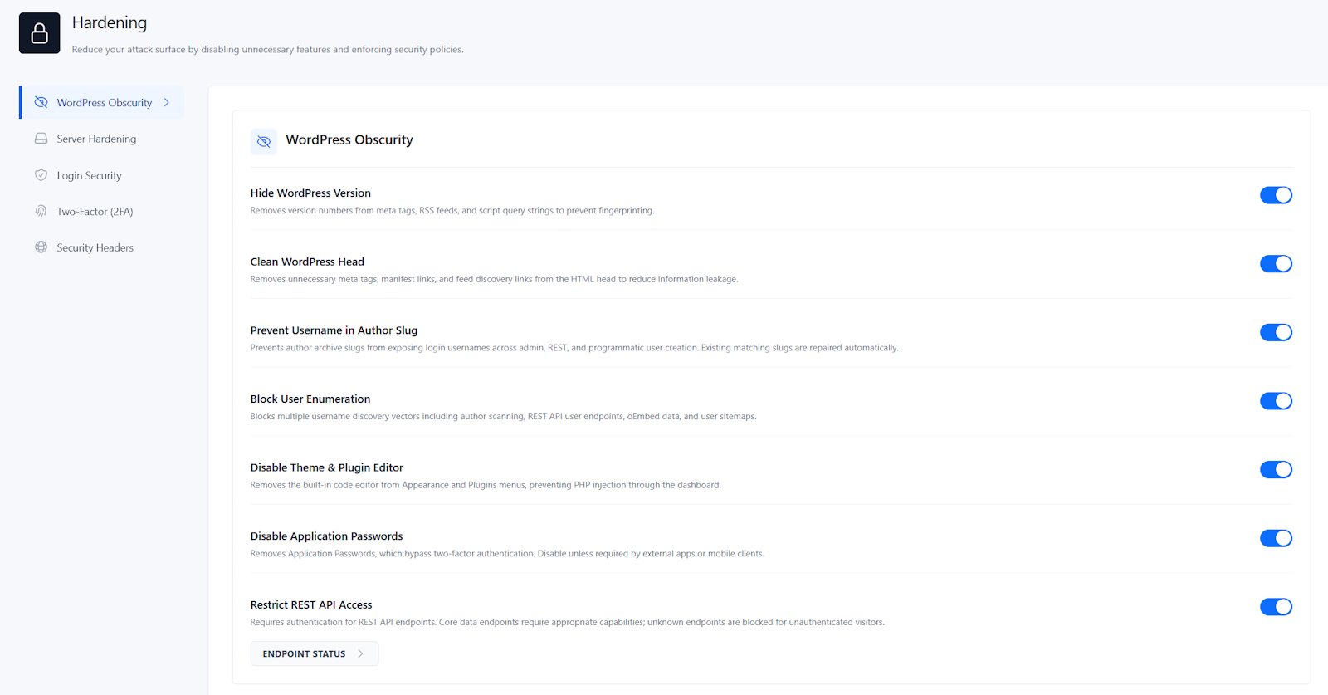Click description about unnecessary meta tags
The image size is (1328, 695).
click(x=494, y=279)
